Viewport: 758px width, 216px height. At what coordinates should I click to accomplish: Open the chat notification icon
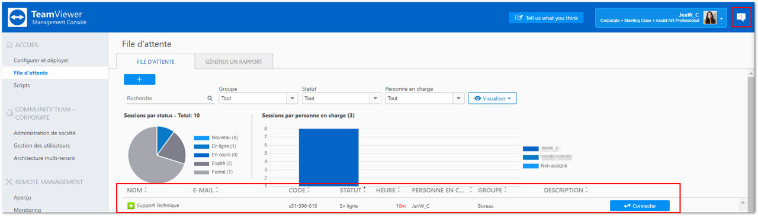tap(740, 17)
